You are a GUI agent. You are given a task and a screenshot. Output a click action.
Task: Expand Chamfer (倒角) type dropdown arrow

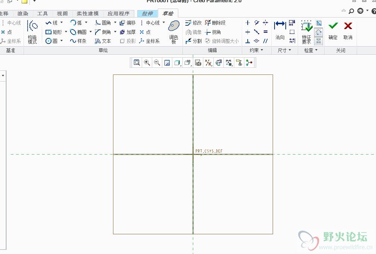click(115, 32)
